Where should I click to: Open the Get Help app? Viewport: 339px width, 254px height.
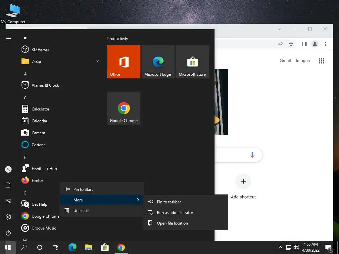pos(40,204)
